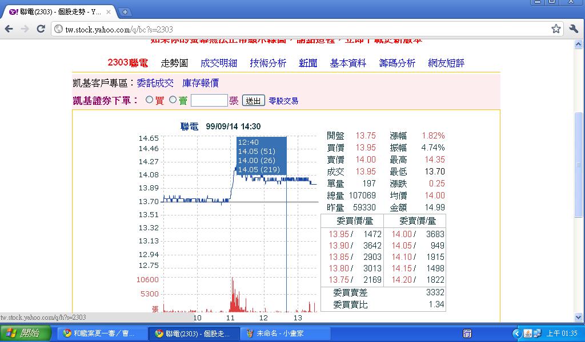The height and width of the screenshot is (342, 585).
Task: Switch to 未命名 - 小畫家 Paint taskbar window
Action: tap(285, 333)
